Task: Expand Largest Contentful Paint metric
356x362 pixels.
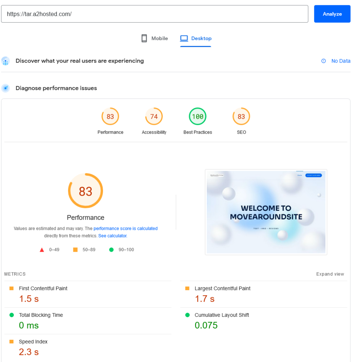Action: click(x=264, y=294)
